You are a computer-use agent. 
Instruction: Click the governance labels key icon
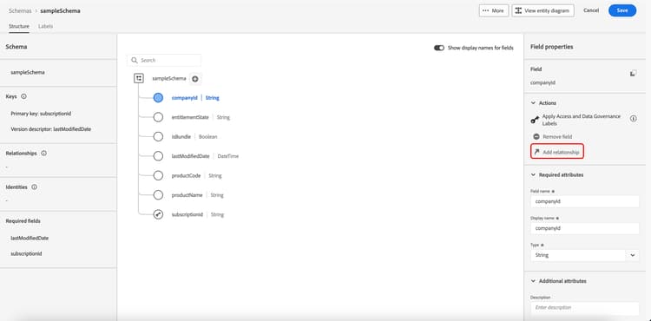click(x=536, y=120)
